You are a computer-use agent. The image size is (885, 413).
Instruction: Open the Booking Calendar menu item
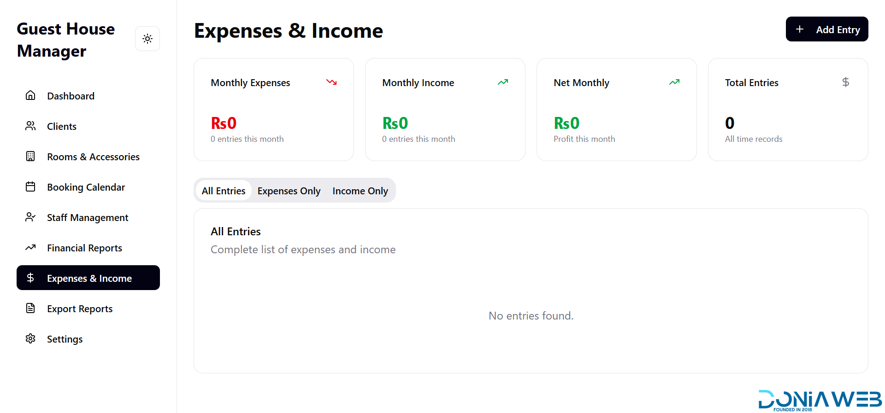click(x=86, y=187)
